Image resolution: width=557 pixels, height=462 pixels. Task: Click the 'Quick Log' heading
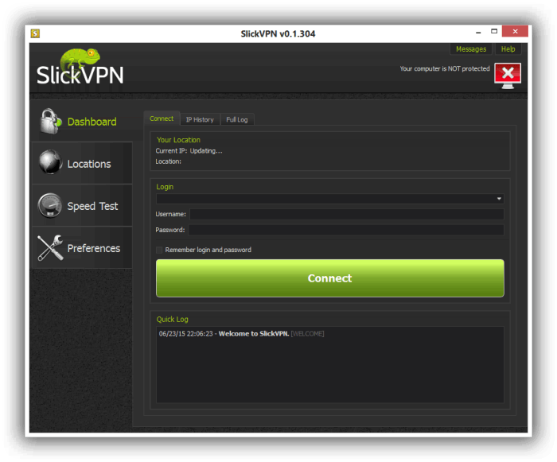click(x=173, y=319)
